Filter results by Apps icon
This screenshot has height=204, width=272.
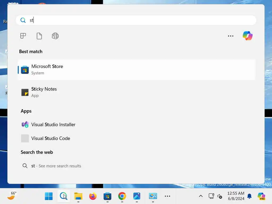(x=23, y=36)
